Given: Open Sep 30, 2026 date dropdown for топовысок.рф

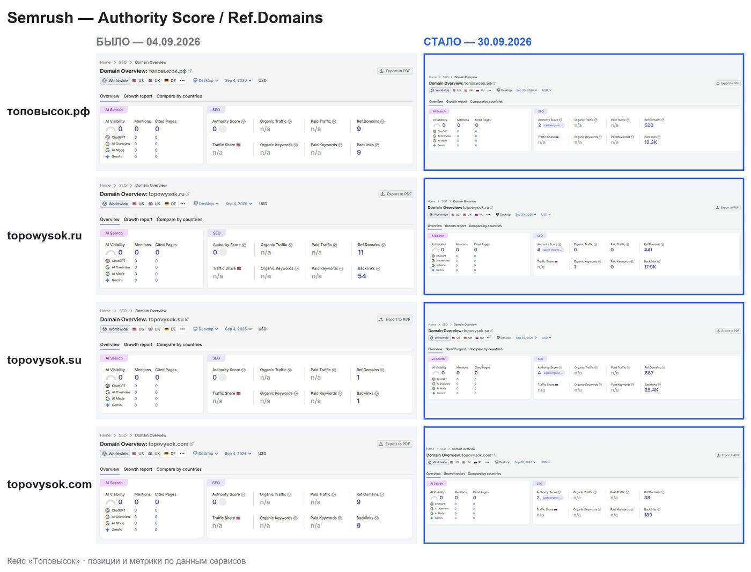Looking at the screenshot, I should (x=527, y=91).
